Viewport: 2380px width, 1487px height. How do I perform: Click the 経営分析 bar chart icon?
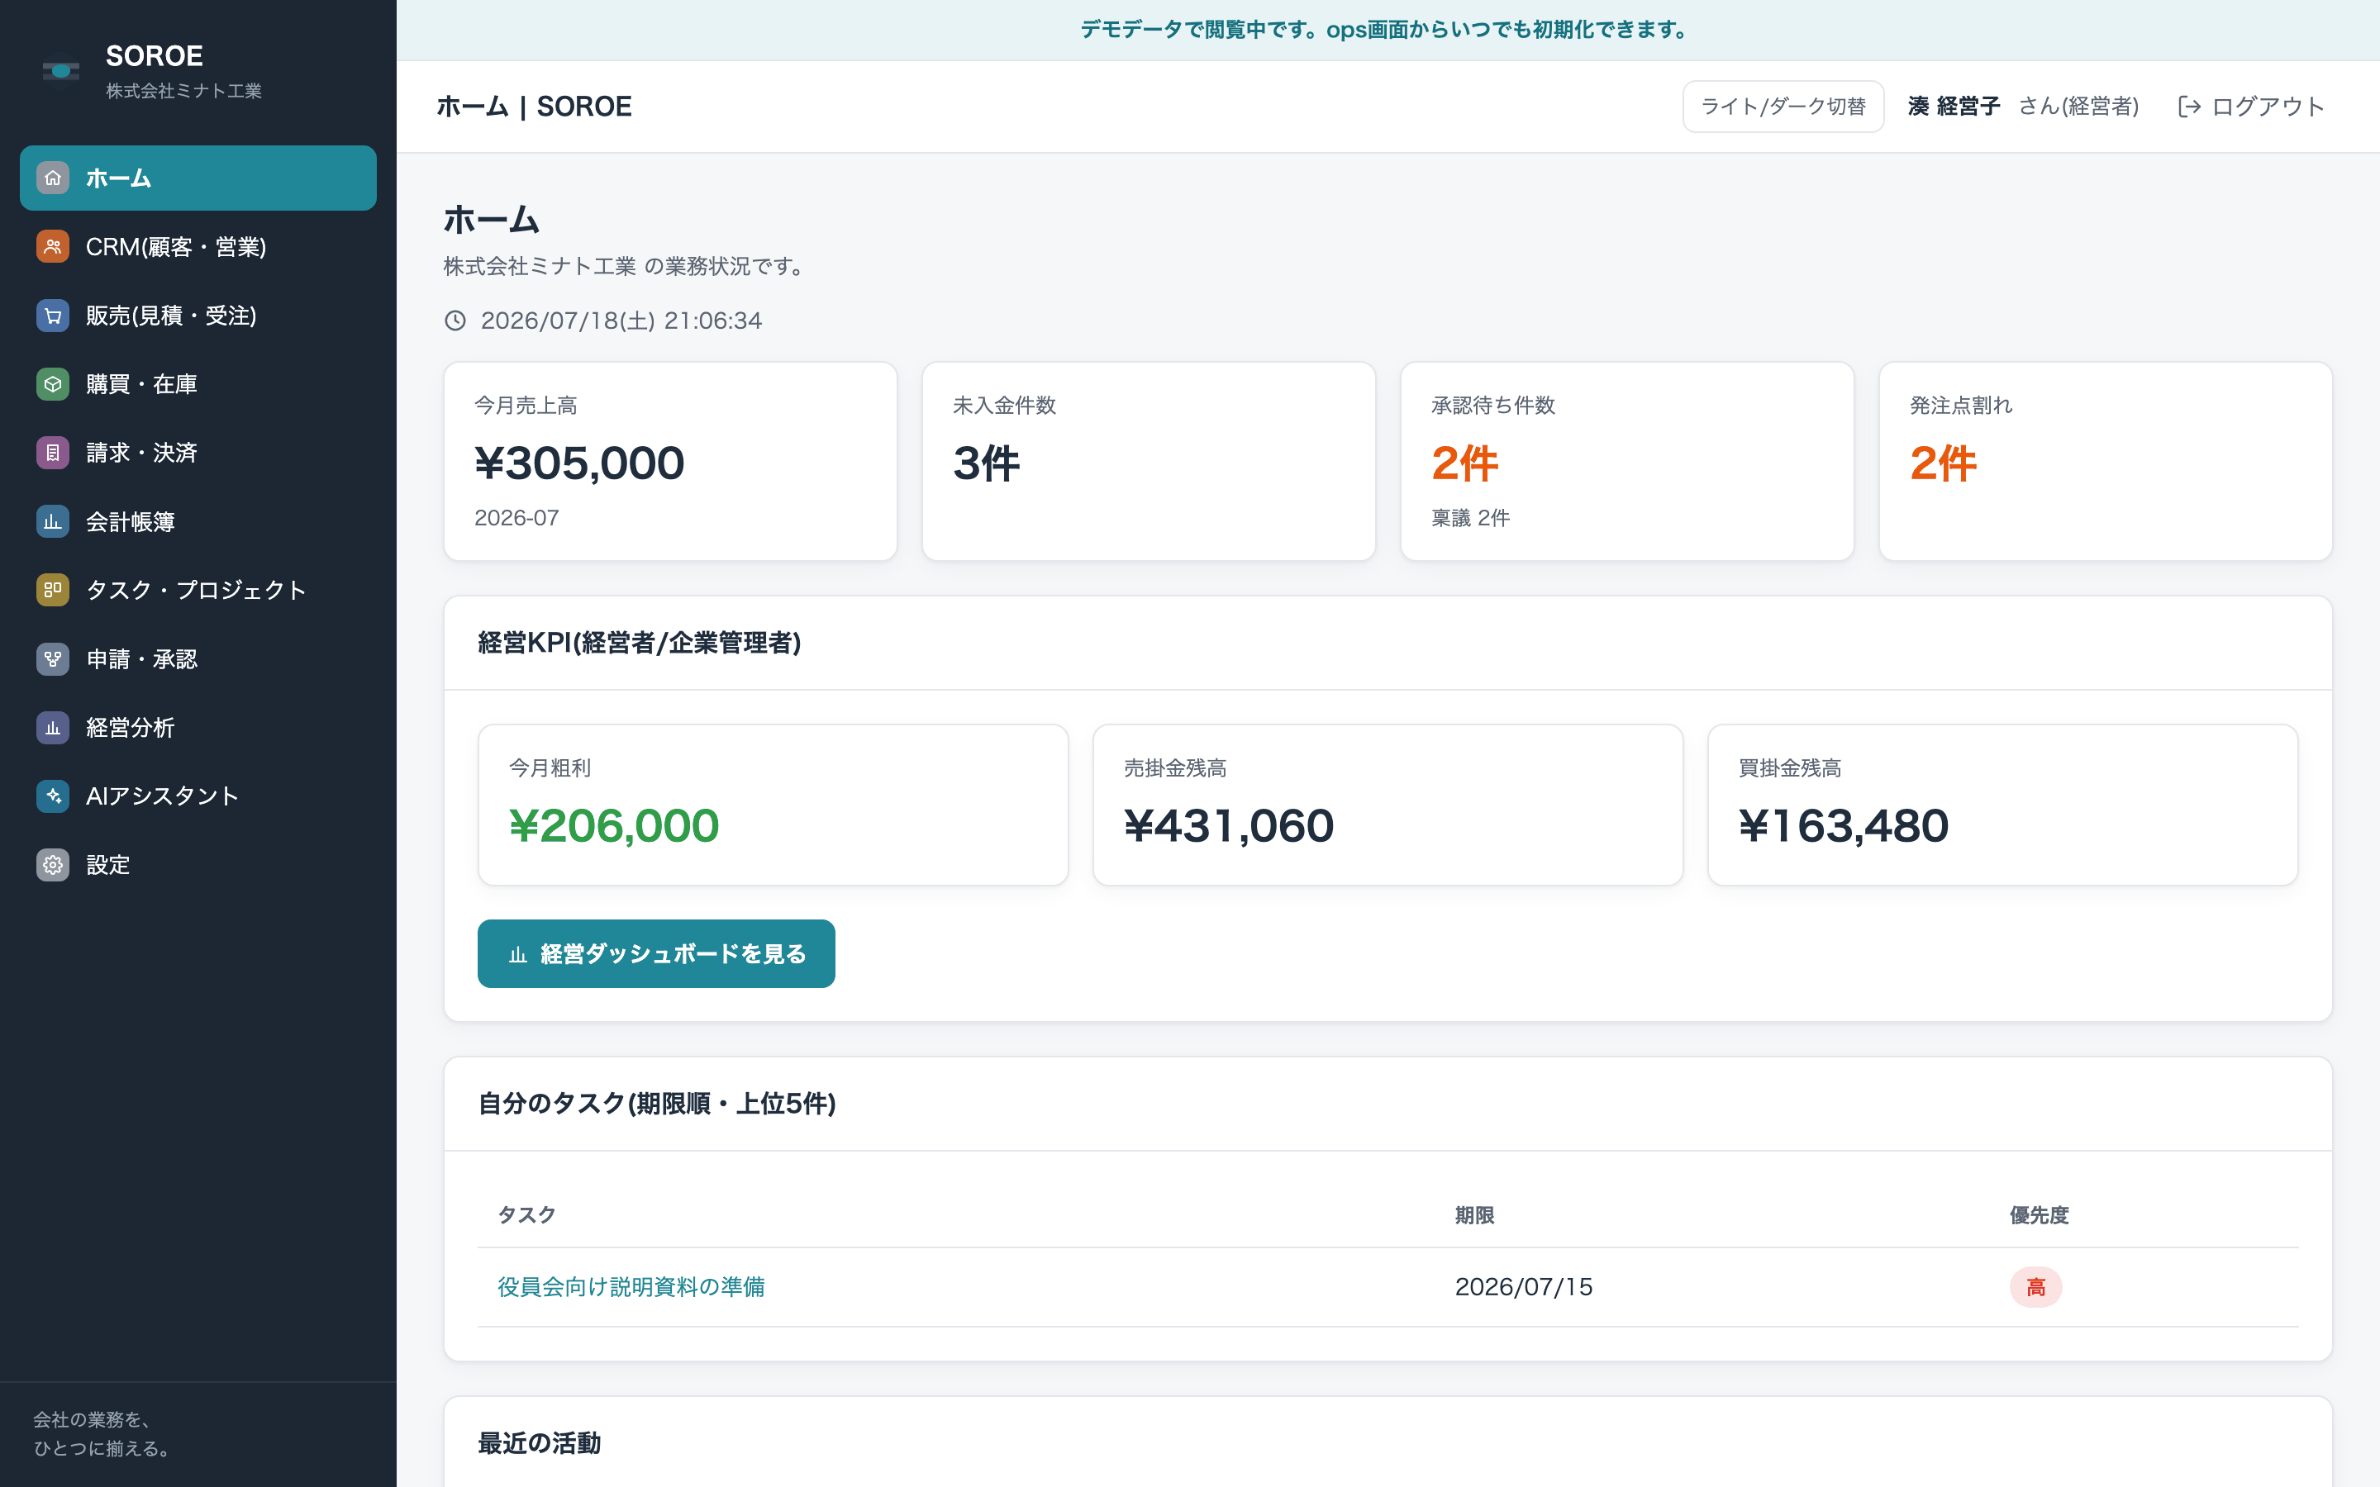[53, 728]
